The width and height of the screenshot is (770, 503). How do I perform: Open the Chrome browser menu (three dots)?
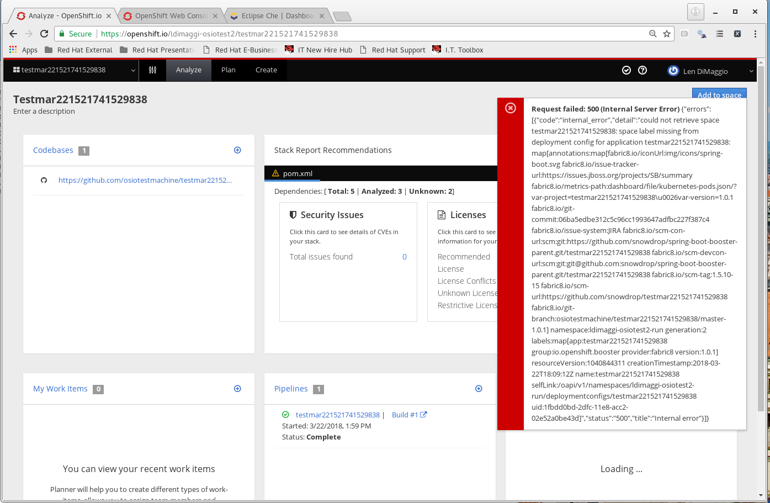755,34
